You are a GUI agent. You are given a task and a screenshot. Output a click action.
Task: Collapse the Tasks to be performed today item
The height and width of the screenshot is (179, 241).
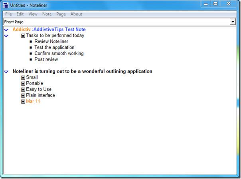coord(6,36)
